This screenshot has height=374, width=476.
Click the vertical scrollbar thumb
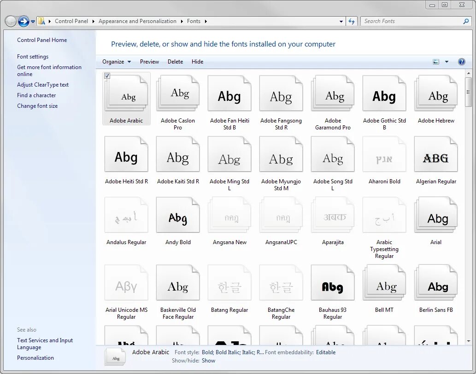(469, 92)
